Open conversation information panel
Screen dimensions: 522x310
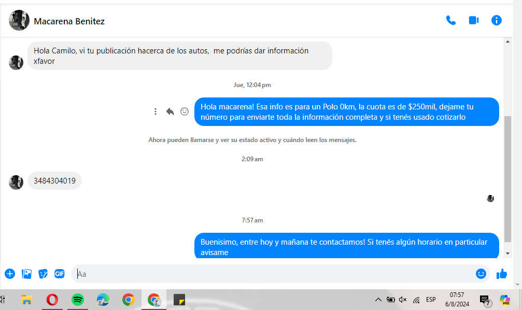pyautogui.click(x=496, y=21)
